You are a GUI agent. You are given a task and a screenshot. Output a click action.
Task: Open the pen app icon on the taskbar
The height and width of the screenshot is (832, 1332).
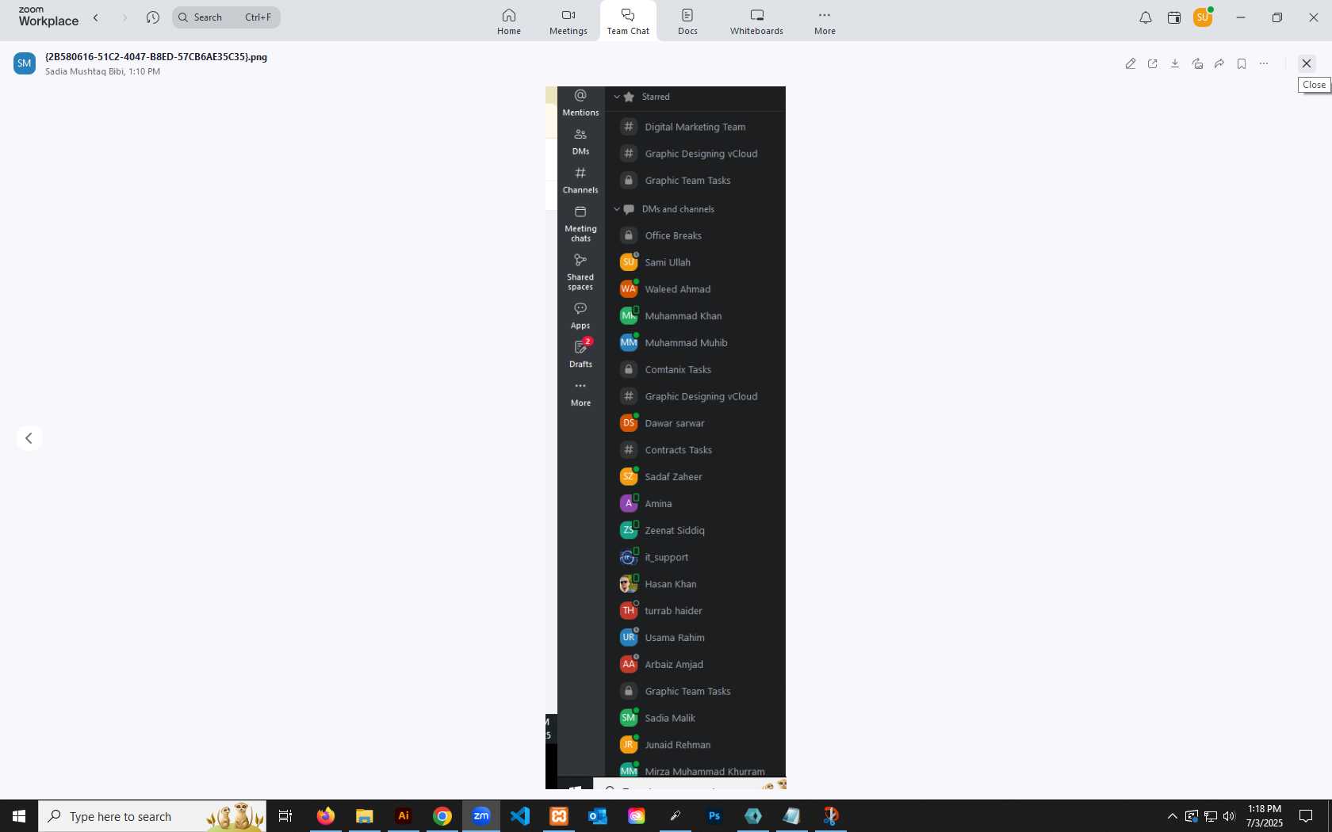(676, 816)
